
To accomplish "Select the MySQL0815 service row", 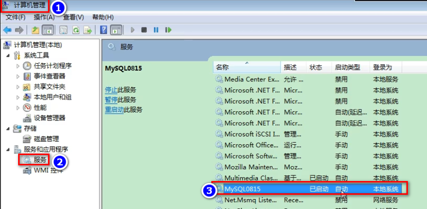I will click(x=310, y=189).
